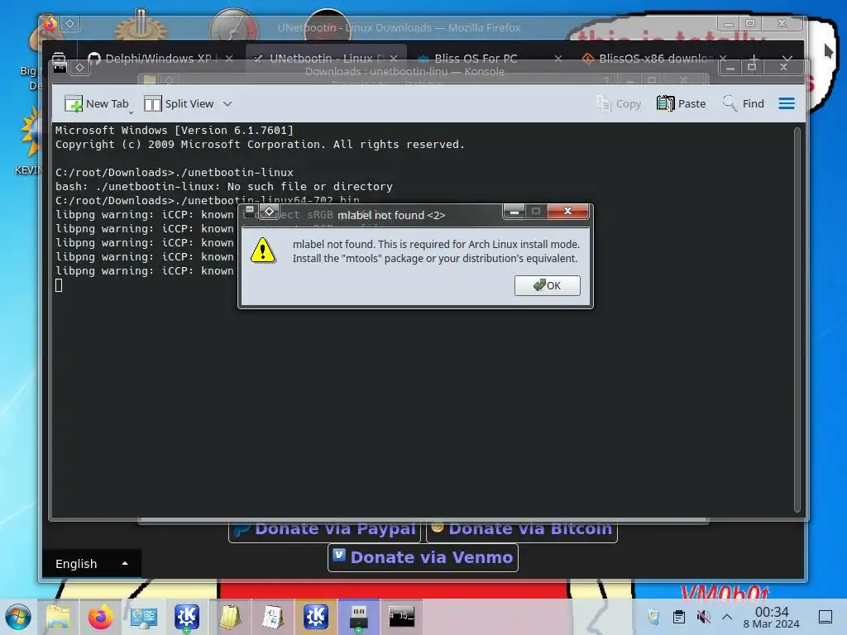Viewport: 847px width, 635px height.
Task: Minimize the mlabel not found dialog
Action: tap(514, 211)
